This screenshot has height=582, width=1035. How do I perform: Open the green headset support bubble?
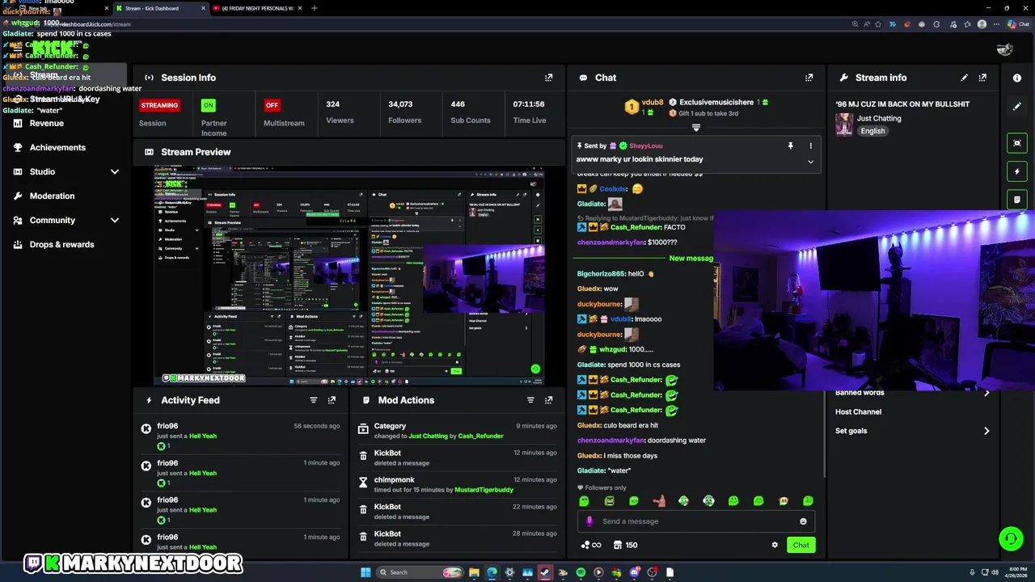pyautogui.click(x=1010, y=538)
